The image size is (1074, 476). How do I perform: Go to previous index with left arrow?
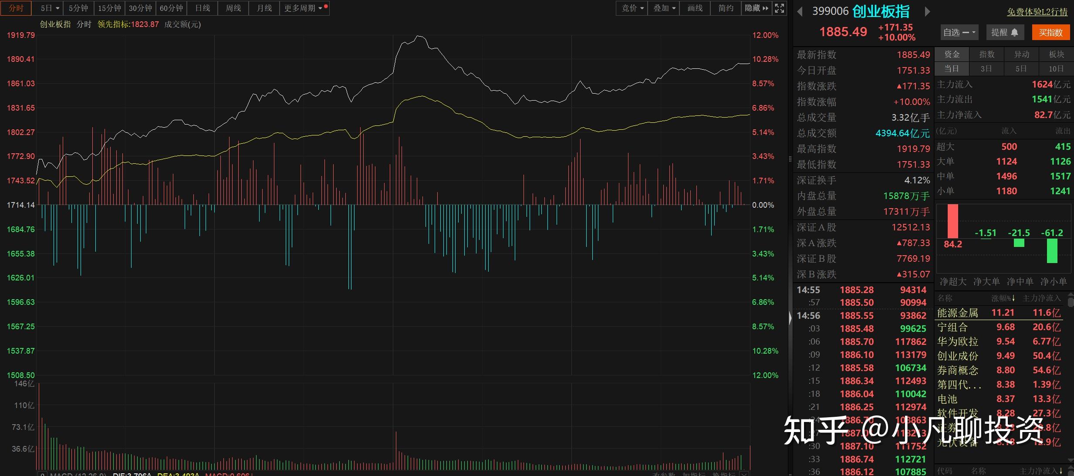[x=800, y=12]
